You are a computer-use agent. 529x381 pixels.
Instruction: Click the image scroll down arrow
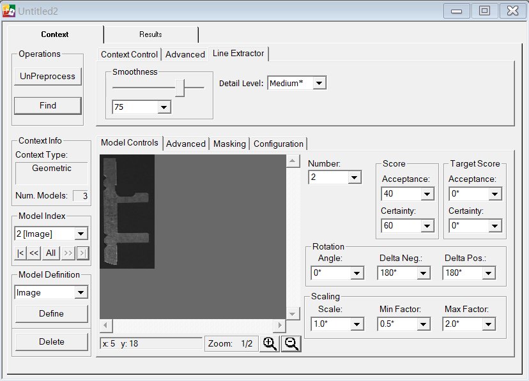tap(293, 313)
